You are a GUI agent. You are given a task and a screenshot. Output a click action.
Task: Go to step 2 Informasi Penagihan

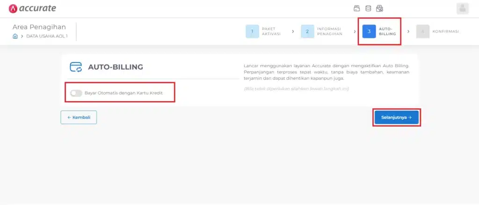coord(322,31)
